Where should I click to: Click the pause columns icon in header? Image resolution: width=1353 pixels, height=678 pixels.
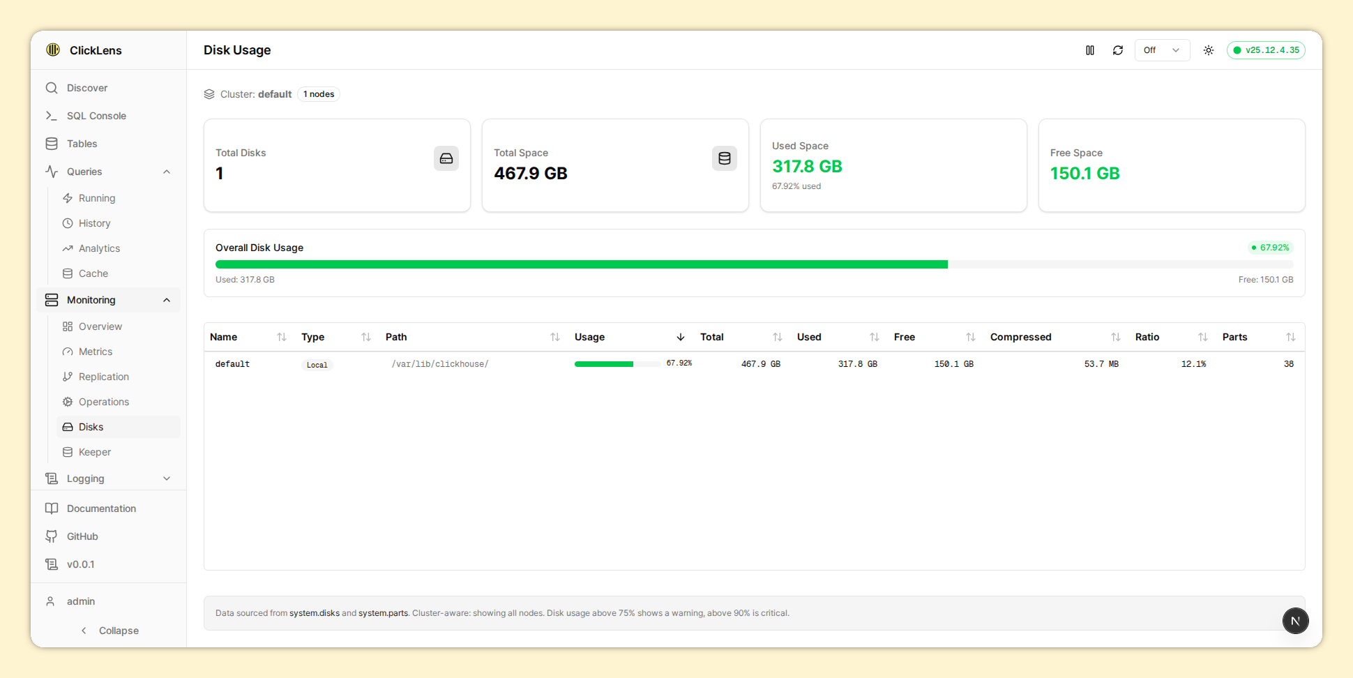pos(1090,50)
